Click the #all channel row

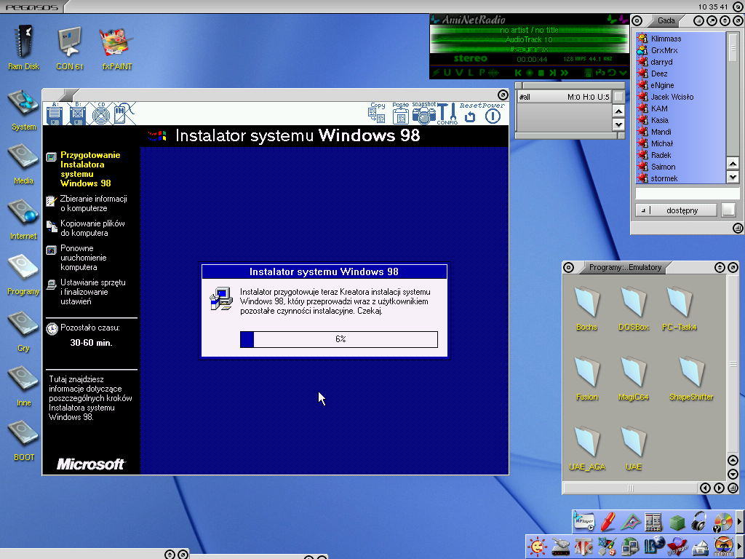click(x=564, y=97)
